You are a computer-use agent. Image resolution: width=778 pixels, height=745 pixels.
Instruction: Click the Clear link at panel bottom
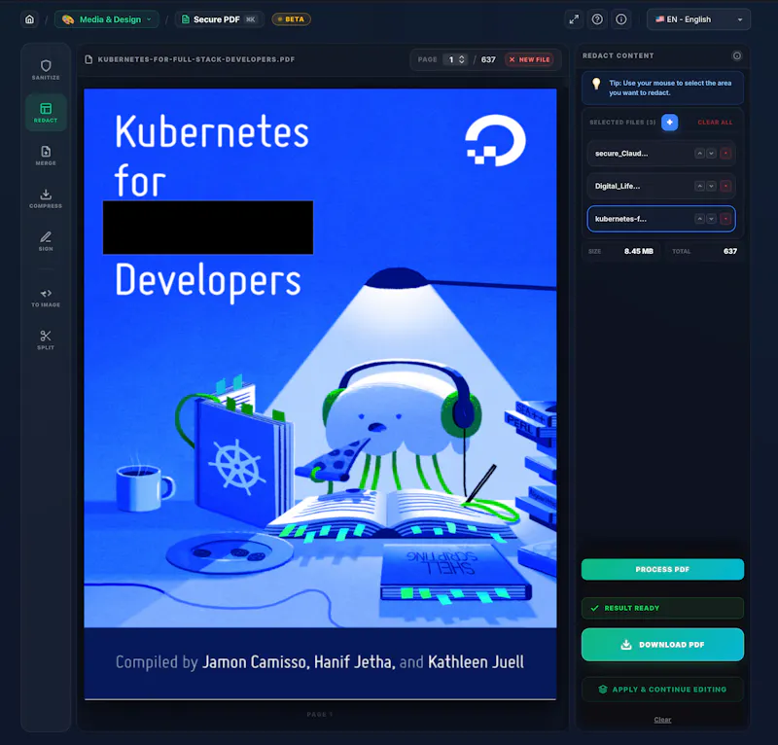pos(662,720)
